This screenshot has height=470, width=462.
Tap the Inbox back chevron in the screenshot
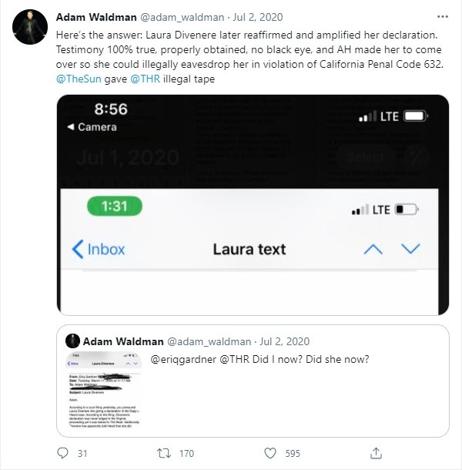click(x=99, y=249)
